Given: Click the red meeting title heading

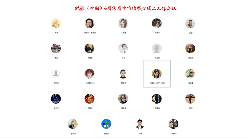Looking at the screenshot, I should [126, 8].
